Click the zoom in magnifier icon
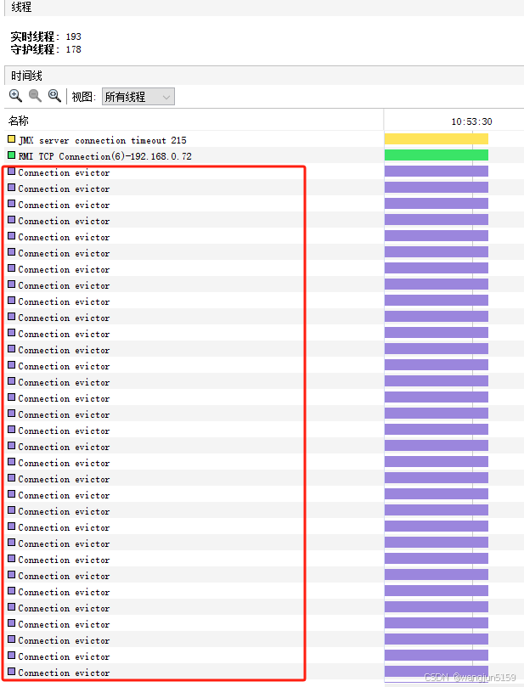 pyautogui.click(x=16, y=96)
